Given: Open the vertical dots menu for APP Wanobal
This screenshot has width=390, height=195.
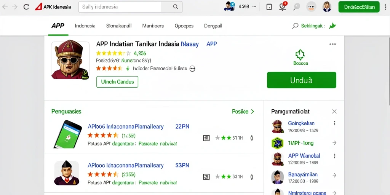Looking at the screenshot, I should pyautogui.click(x=334, y=156).
